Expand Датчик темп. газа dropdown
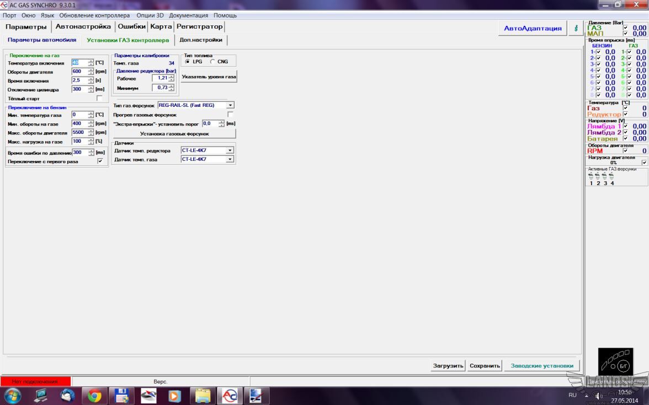 230,159
